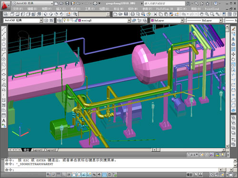
Task: Expand the Undo history dropdown arrow in standard toolbar
Action: coord(188,14)
